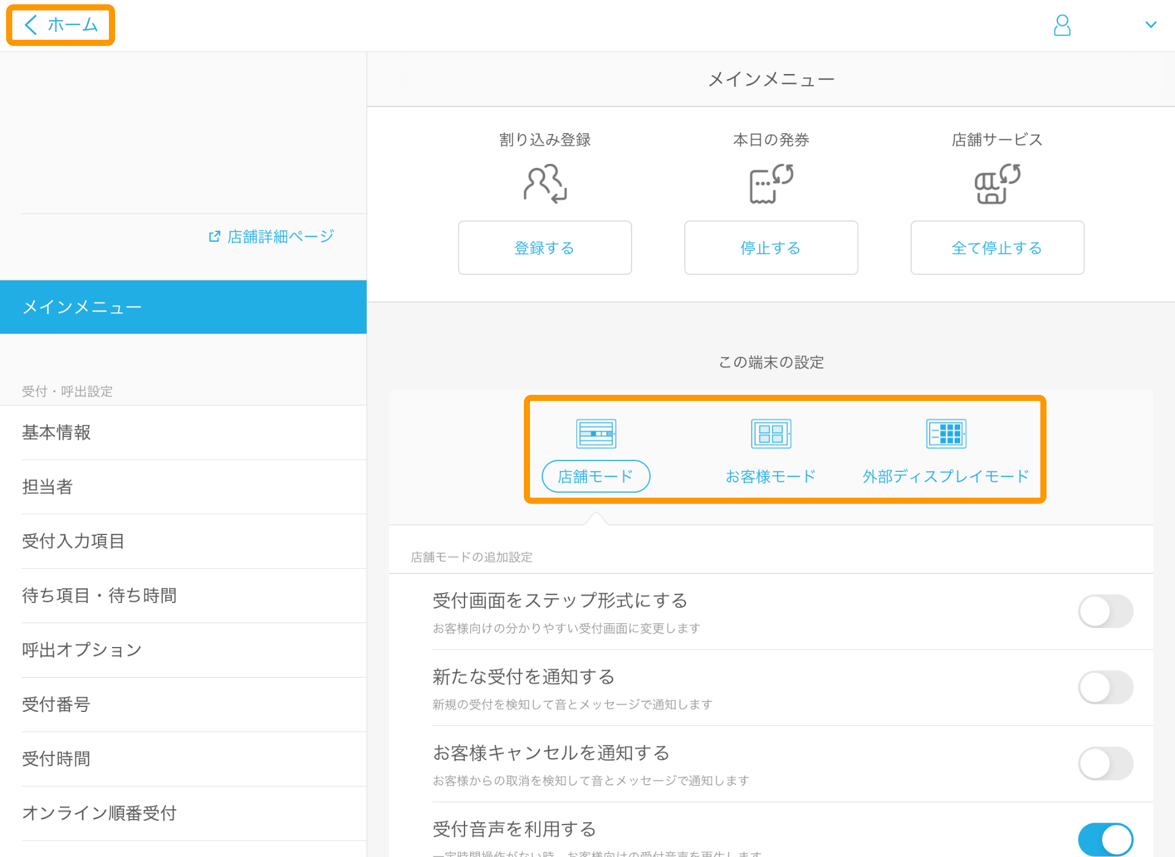Viewport: 1175px width, 857px height.
Task: Enable 受付画面をステップ形式にする
Action: pyautogui.click(x=1106, y=611)
